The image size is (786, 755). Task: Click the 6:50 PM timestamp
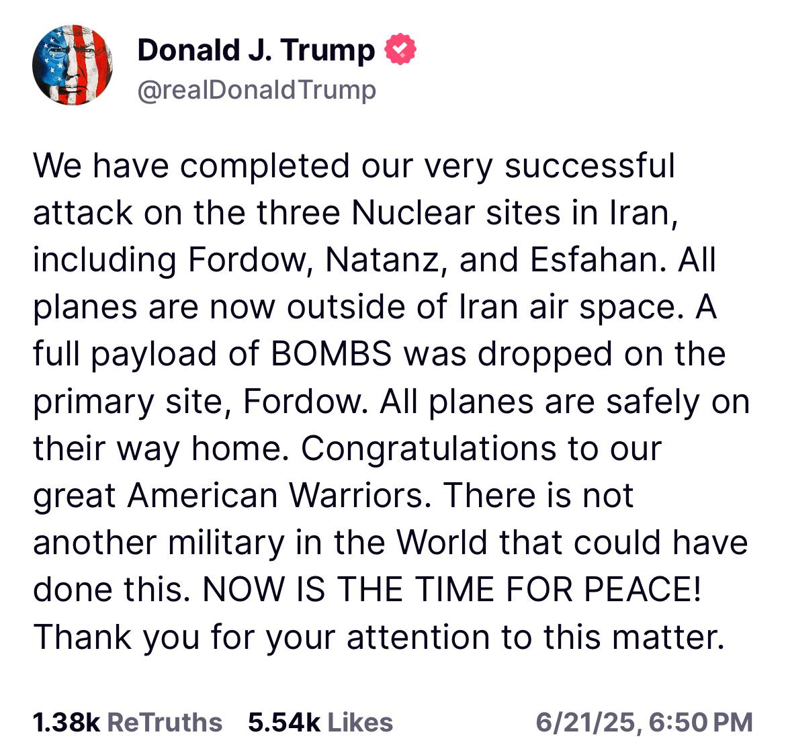tap(701, 723)
